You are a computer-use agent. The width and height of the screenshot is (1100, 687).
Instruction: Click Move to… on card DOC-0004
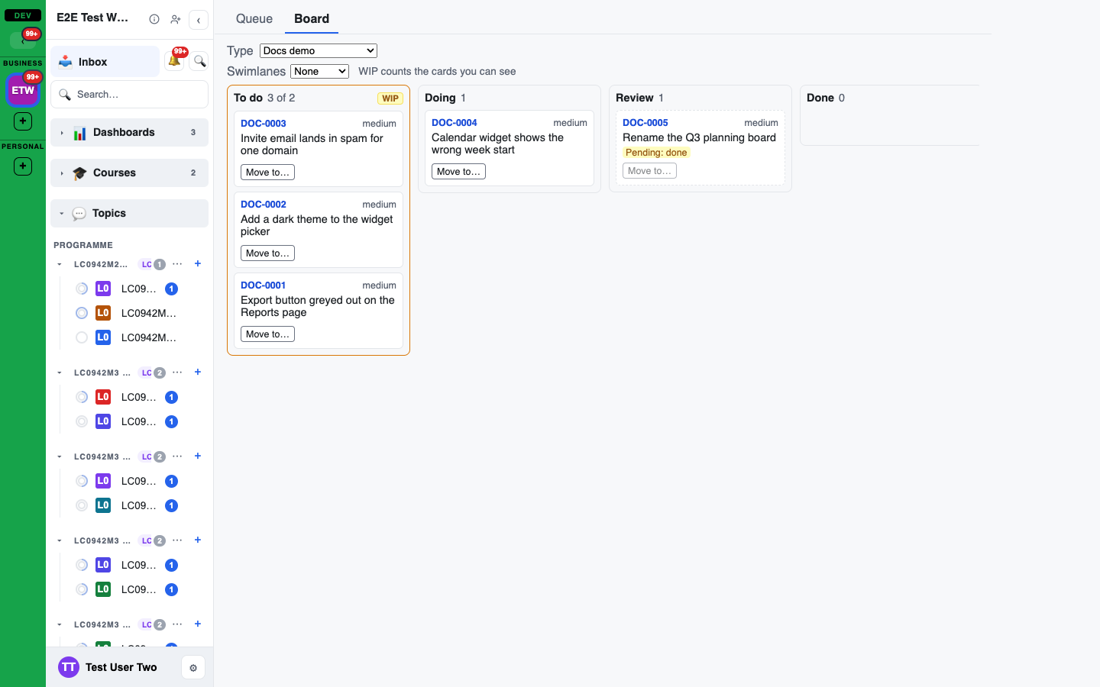tap(458, 172)
